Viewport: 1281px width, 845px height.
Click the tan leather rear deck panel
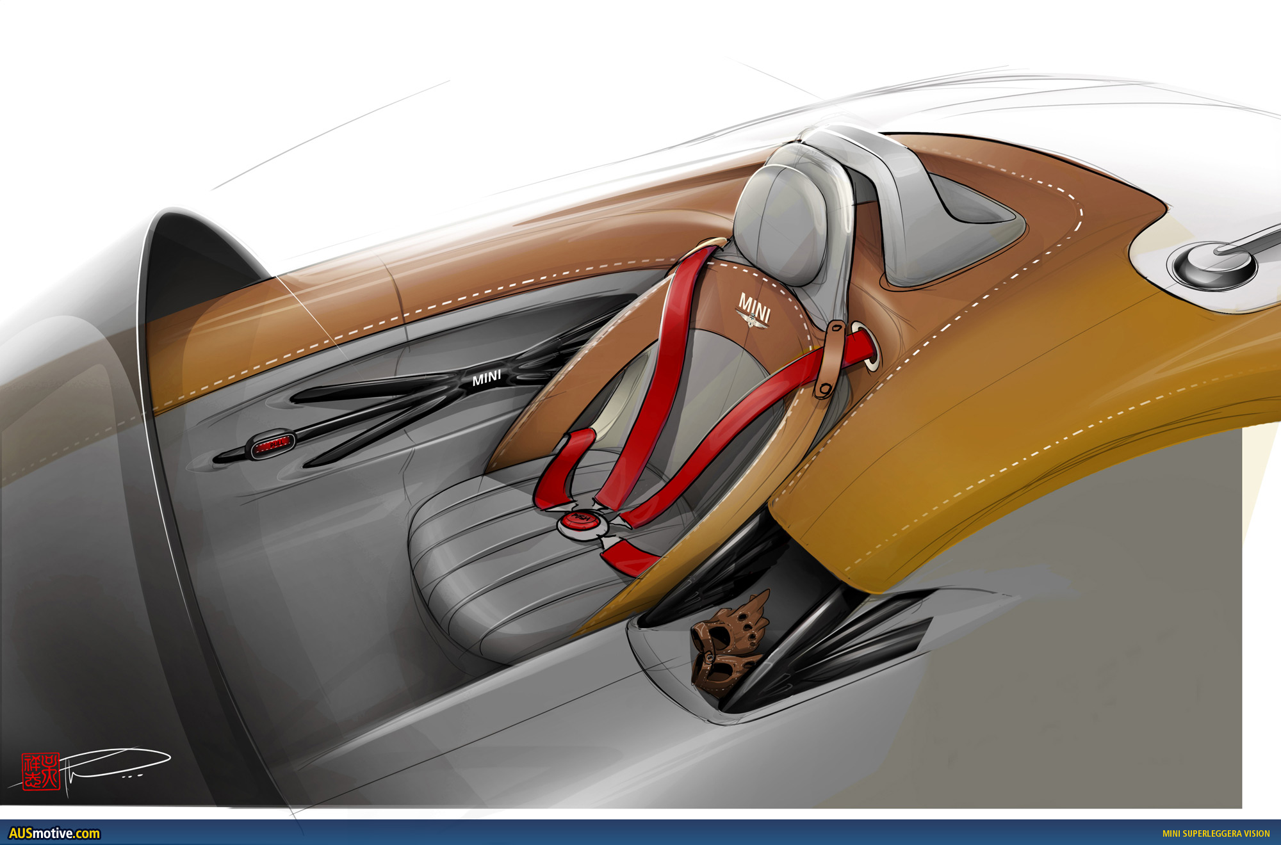[999, 416]
